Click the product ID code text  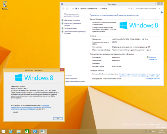(x=112, y=79)
